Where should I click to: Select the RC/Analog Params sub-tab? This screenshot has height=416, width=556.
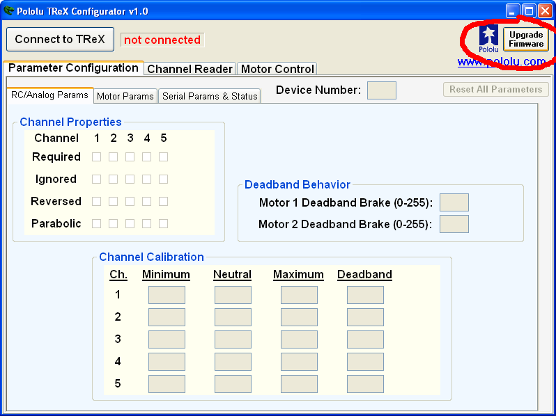coord(49,95)
